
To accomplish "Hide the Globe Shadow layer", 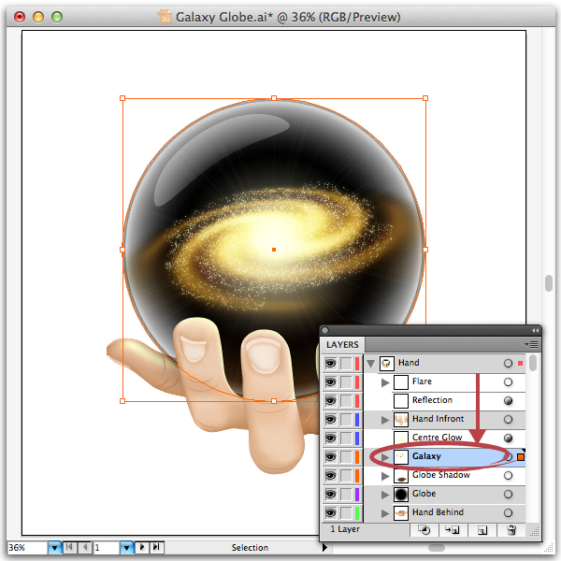I will (x=331, y=476).
